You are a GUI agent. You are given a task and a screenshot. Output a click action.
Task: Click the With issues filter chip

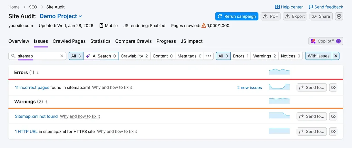click(319, 56)
